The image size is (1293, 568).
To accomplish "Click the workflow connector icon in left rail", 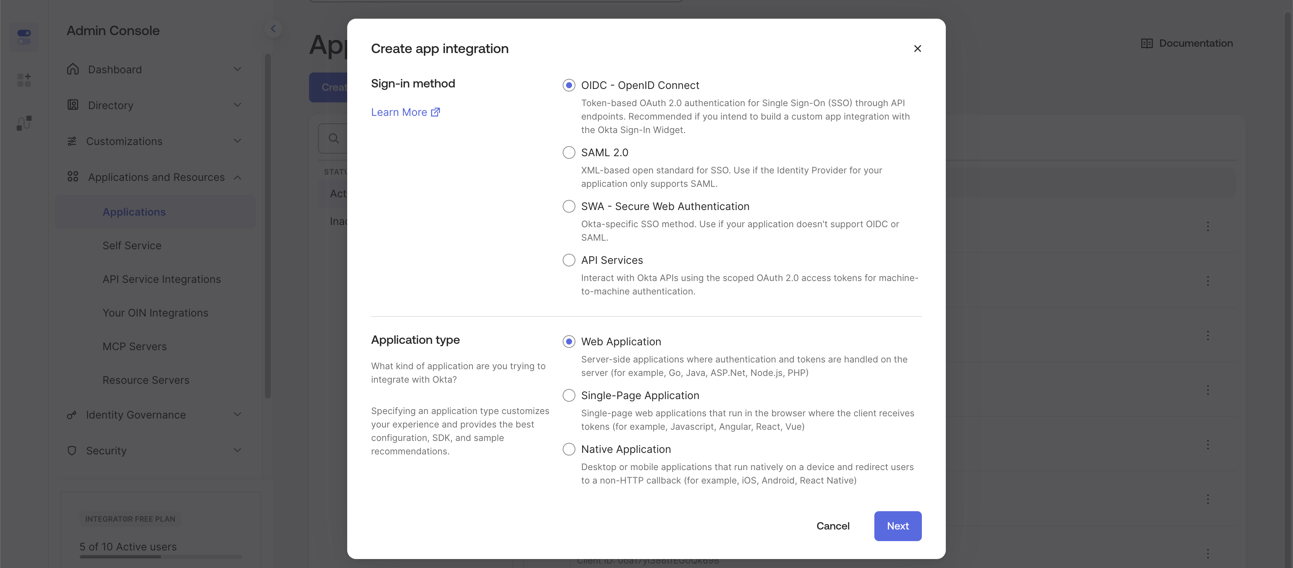I will [x=24, y=123].
